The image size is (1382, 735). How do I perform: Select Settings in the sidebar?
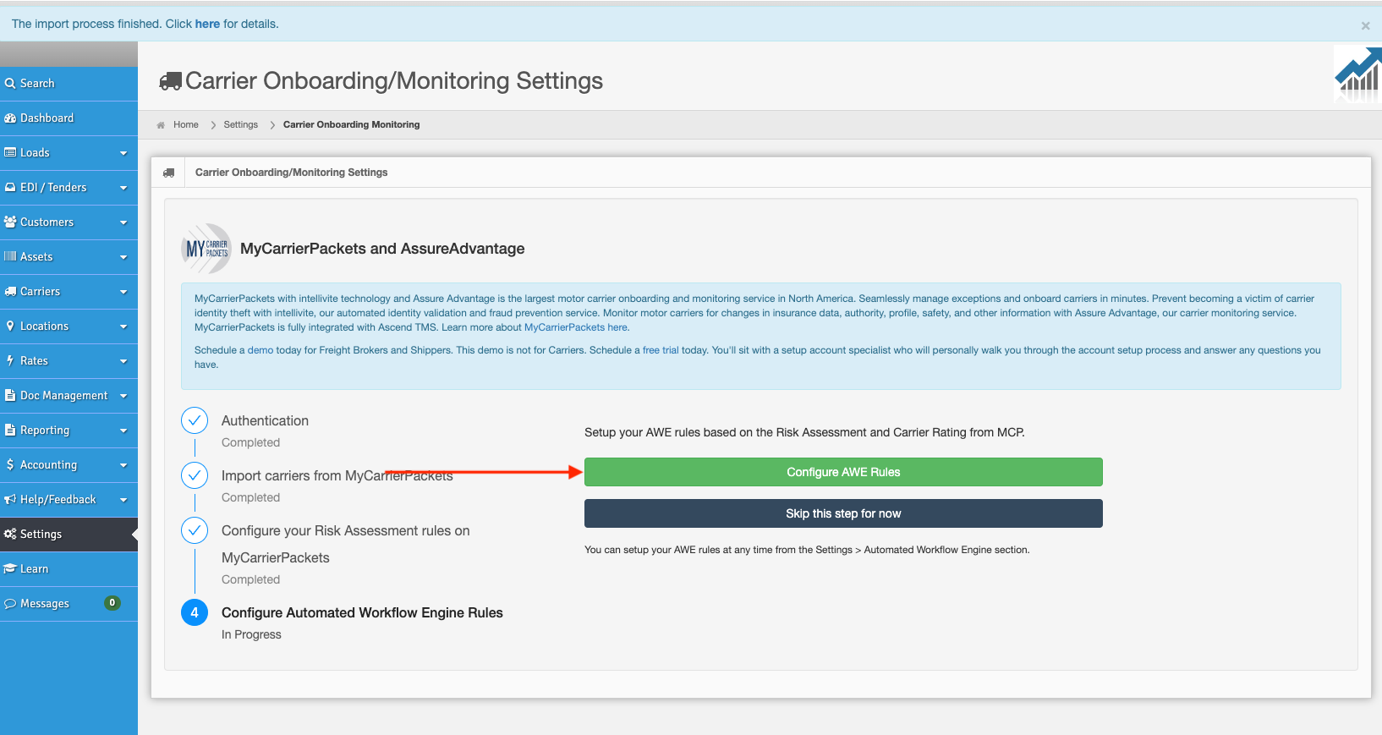(x=69, y=534)
